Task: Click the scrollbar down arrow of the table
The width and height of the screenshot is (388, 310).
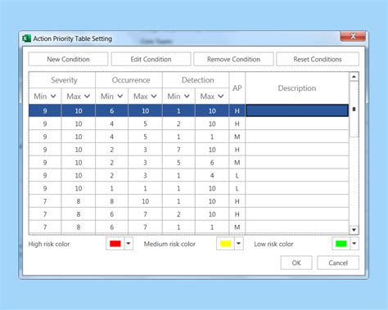Action: coord(354,230)
